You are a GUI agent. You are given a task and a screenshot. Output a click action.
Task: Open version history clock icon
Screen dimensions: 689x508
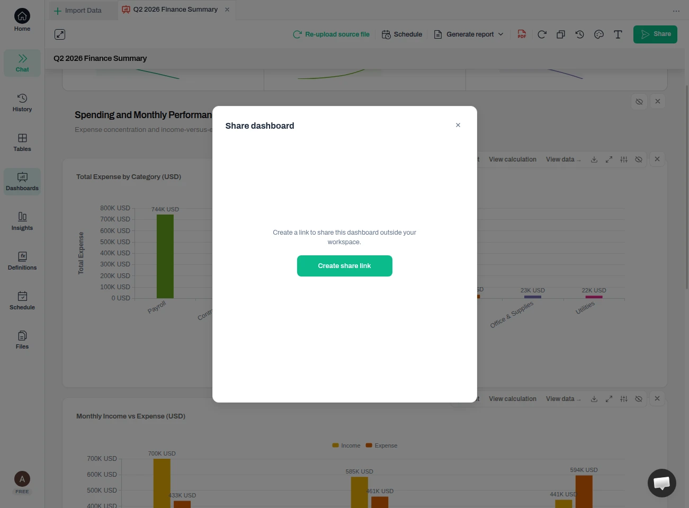tap(580, 34)
